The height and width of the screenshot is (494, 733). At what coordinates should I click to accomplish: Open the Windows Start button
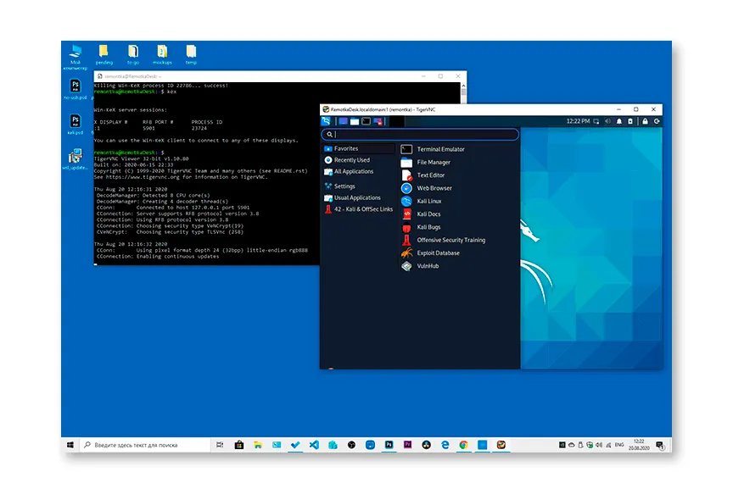point(70,445)
